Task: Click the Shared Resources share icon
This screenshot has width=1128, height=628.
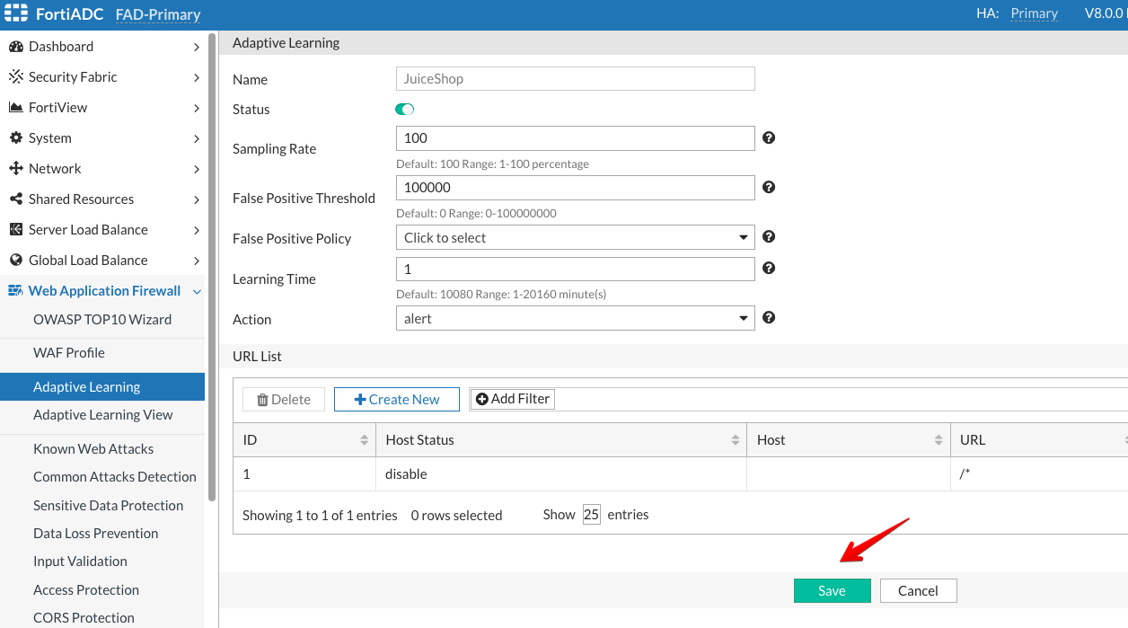Action: pos(15,199)
